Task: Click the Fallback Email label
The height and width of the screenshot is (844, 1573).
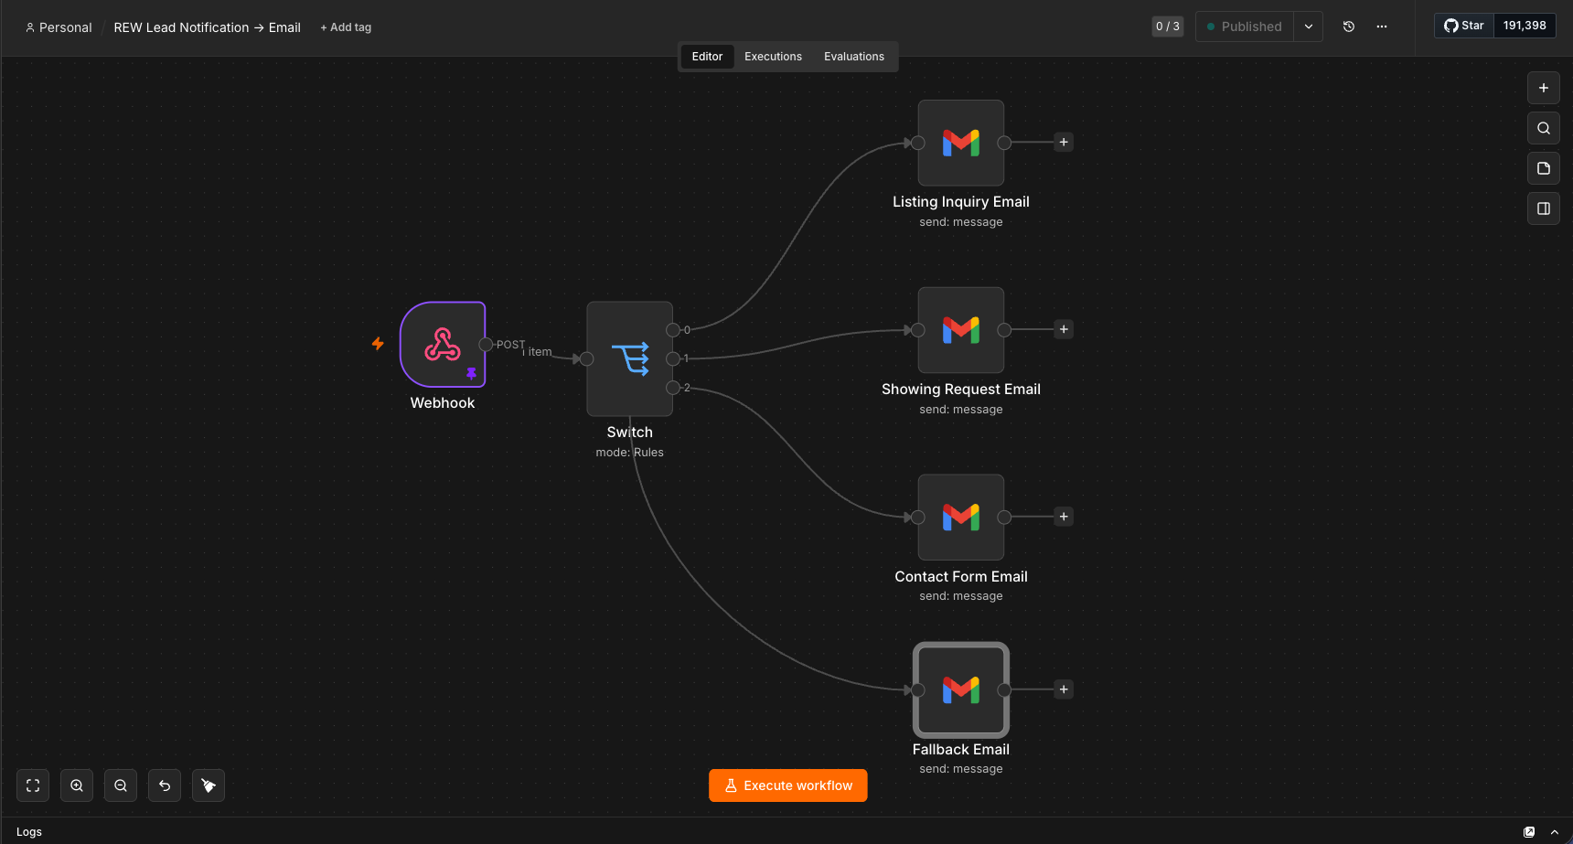Action: tap(961, 750)
